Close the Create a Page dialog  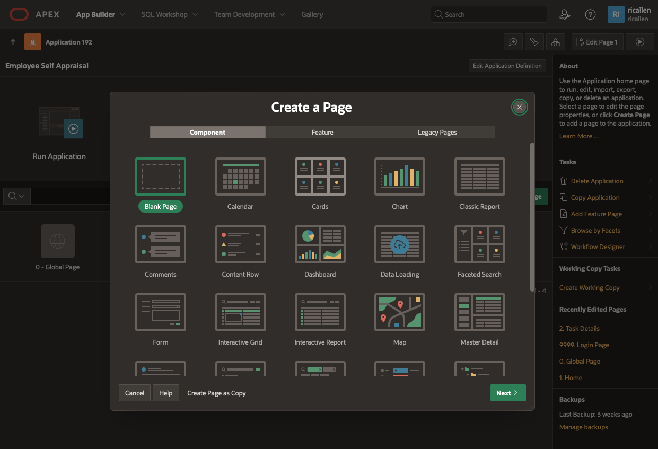[x=520, y=107]
